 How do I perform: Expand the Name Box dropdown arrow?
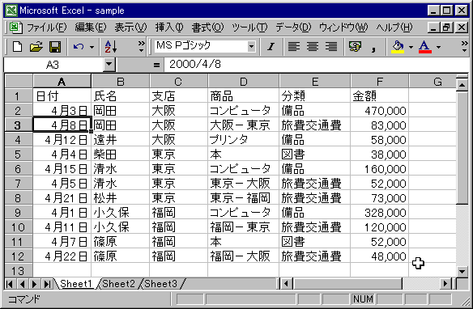point(109,65)
